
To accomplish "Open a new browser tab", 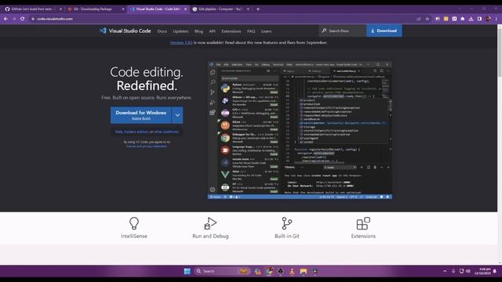I will (x=258, y=9).
